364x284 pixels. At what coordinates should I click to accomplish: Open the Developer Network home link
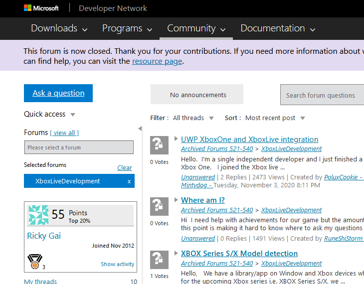tap(113, 8)
